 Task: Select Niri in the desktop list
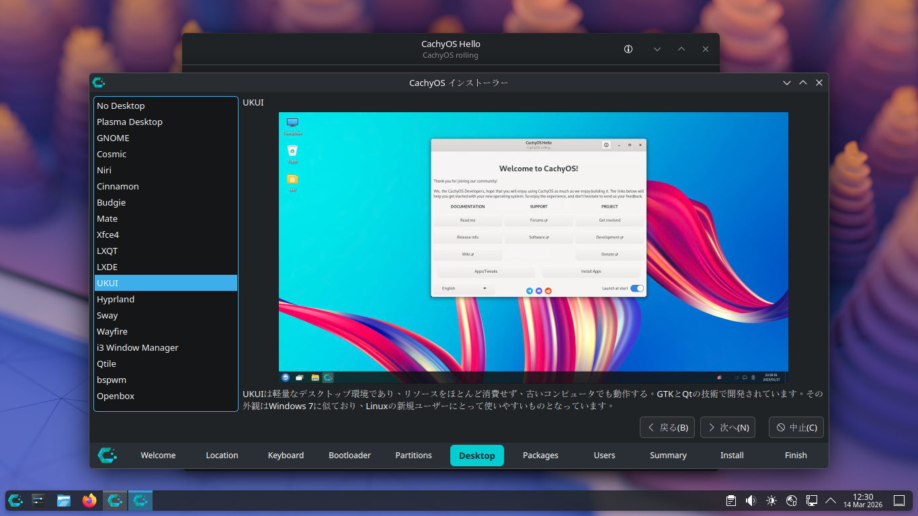click(x=166, y=170)
